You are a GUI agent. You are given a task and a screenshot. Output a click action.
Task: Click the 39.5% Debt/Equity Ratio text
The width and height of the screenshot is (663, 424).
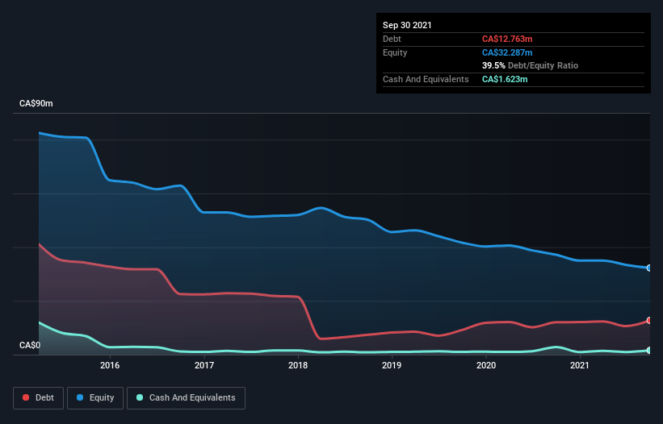pos(531,65)
